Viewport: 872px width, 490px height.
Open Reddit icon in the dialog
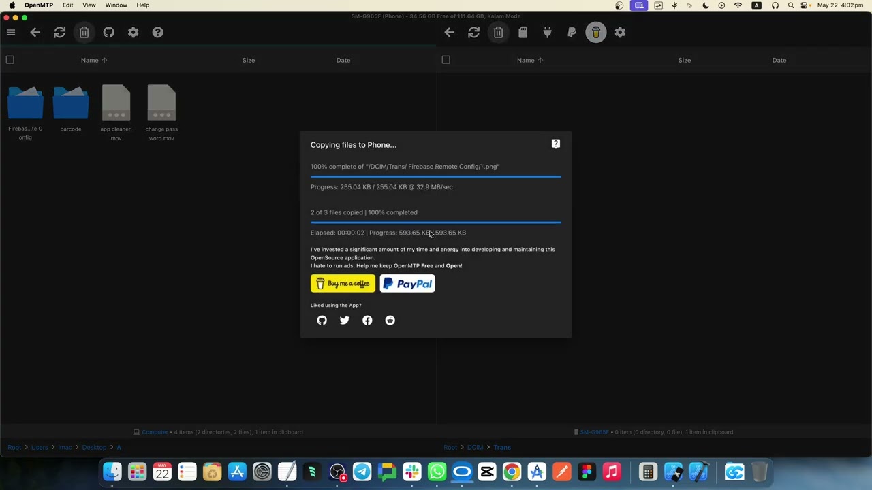pyautogui.click(x=390, y=321)
